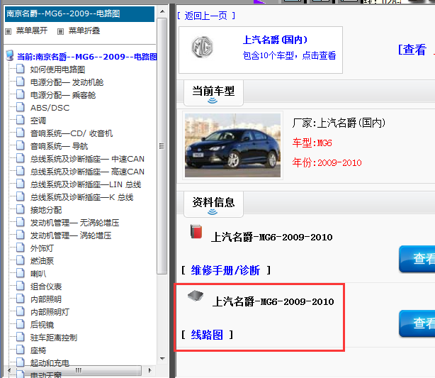
Task: Click page icon next to 空调
Action: coord(21,120)
